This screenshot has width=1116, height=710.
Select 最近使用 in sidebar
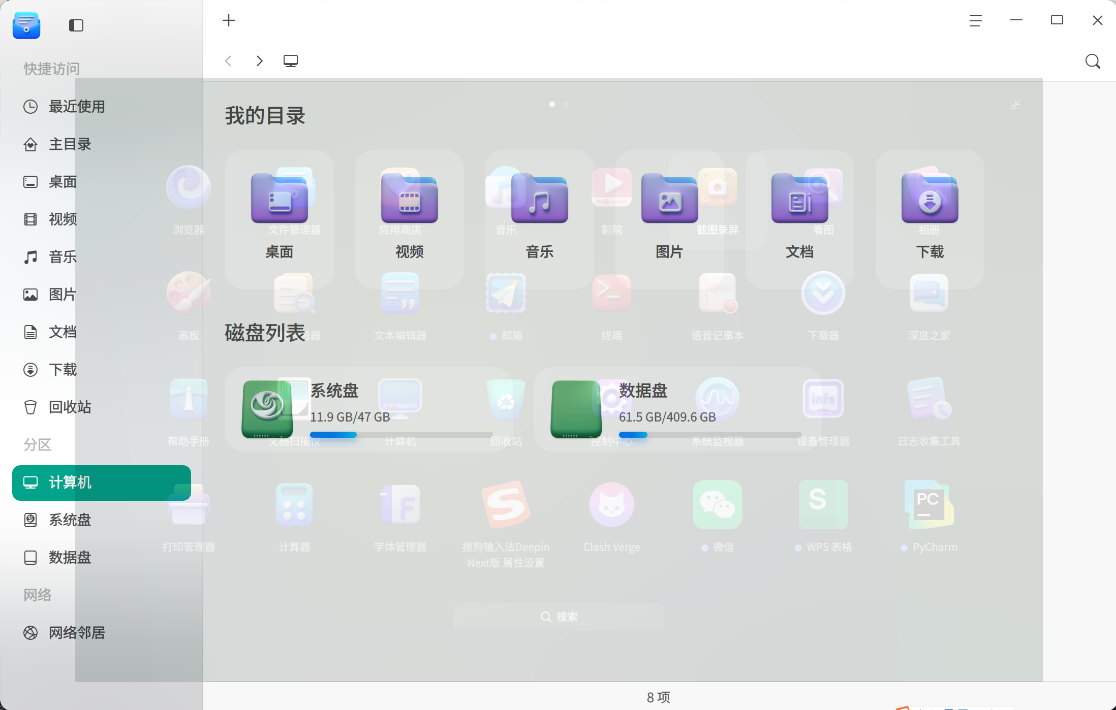[102, 107]
